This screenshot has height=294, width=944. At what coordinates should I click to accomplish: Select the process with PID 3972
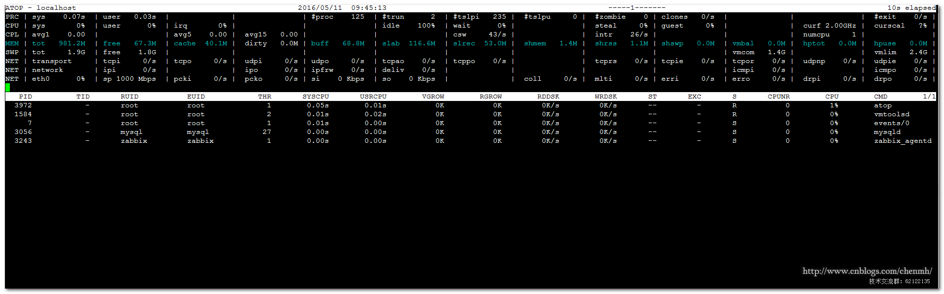click(23, 105)
